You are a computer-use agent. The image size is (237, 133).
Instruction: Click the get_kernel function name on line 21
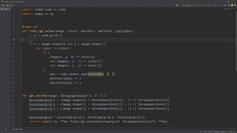[38, 96]
